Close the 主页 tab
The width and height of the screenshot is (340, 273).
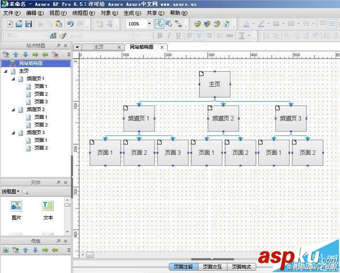[x=119, y=47]
